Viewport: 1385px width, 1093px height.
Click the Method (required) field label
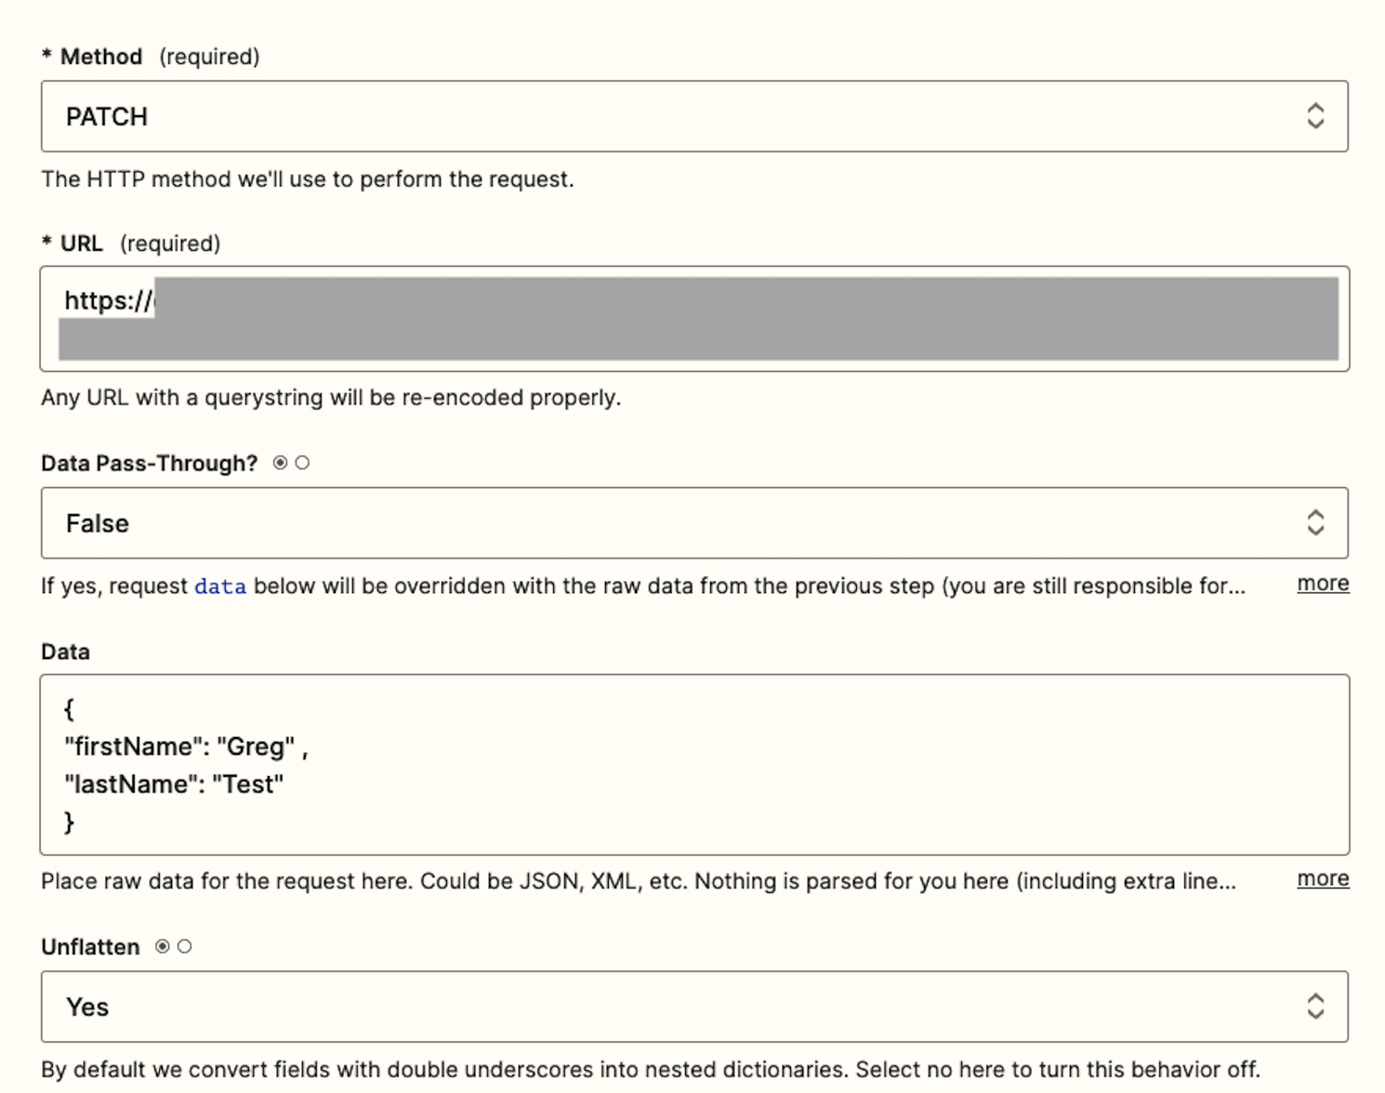coord(101,57)
